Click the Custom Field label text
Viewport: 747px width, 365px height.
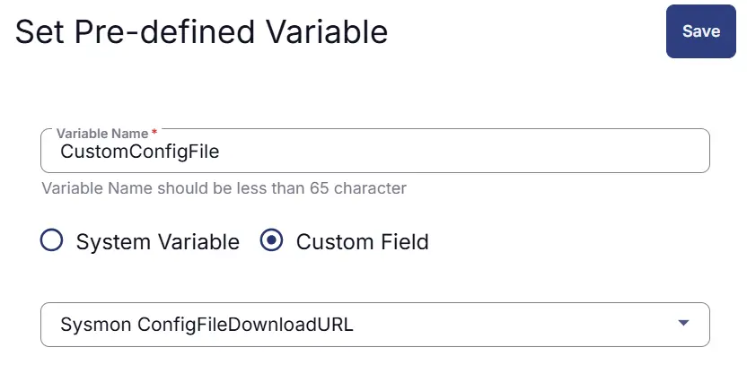click(362, 242)
